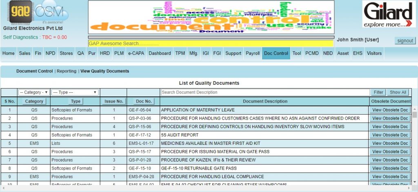Screen dimensions: 418x192
Task: Open the Reporting submenu link
Action: click(67, 71)
